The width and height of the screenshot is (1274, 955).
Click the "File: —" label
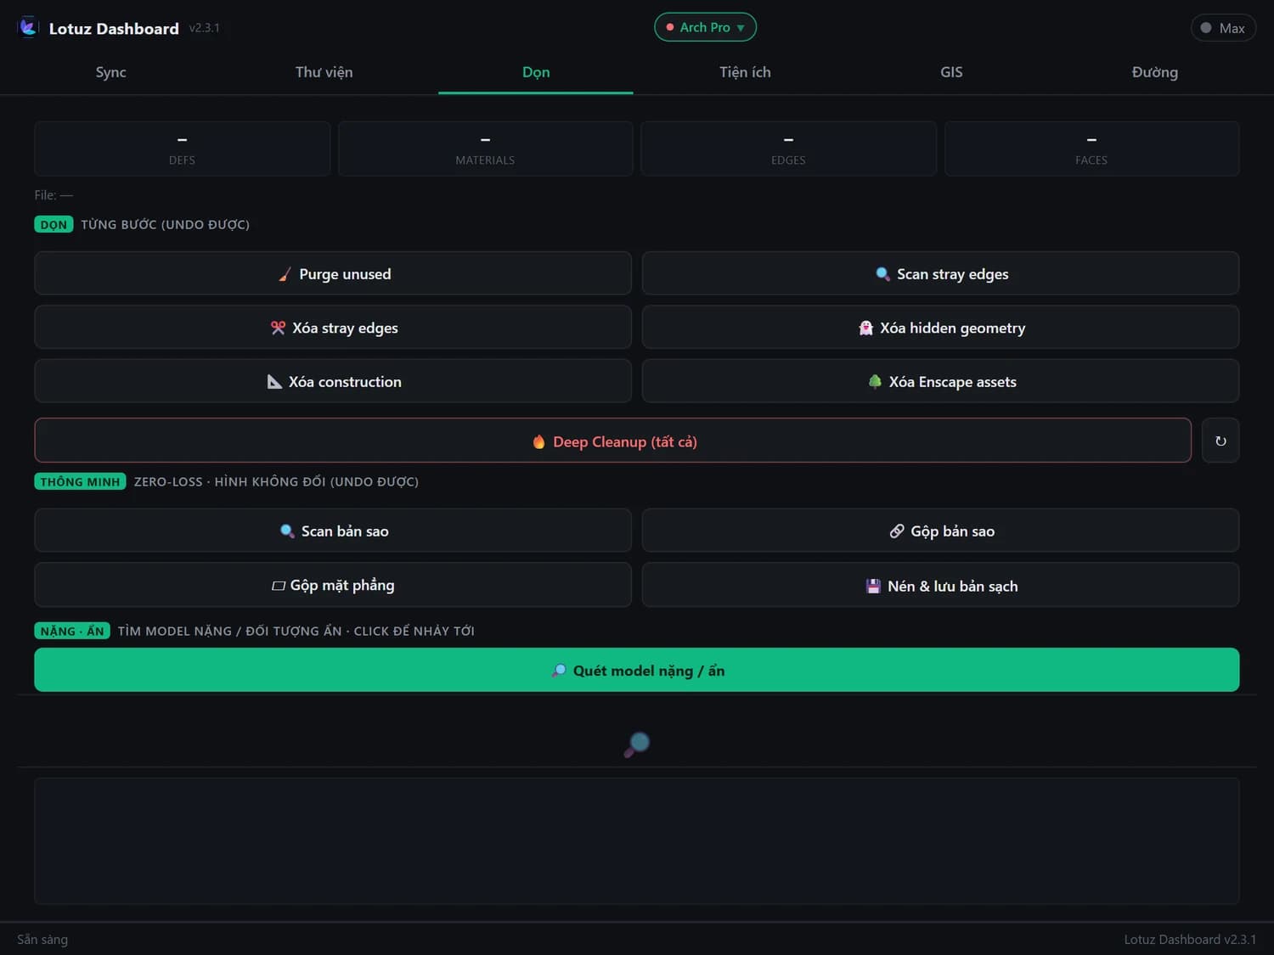click(54, 195)
